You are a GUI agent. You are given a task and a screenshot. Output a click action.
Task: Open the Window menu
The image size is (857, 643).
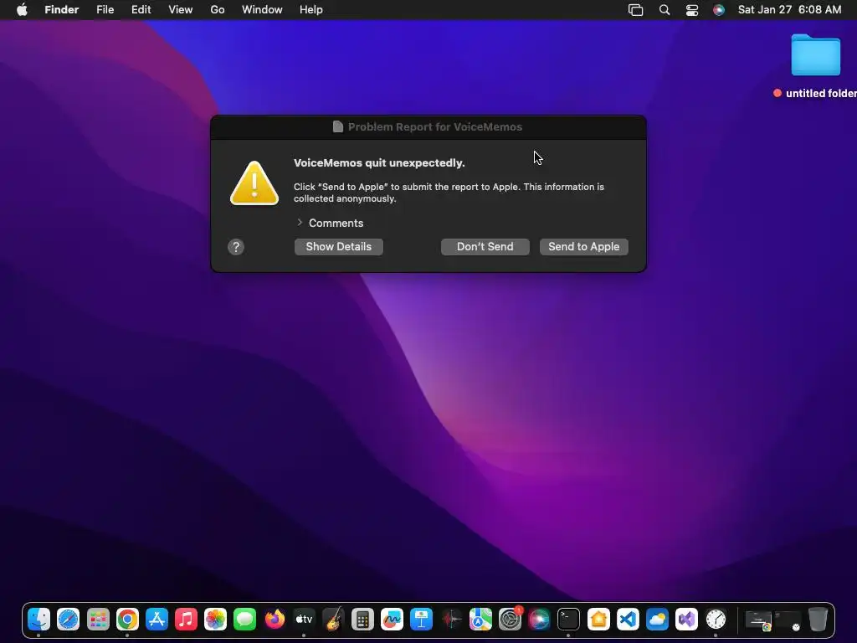click(262, 10)
